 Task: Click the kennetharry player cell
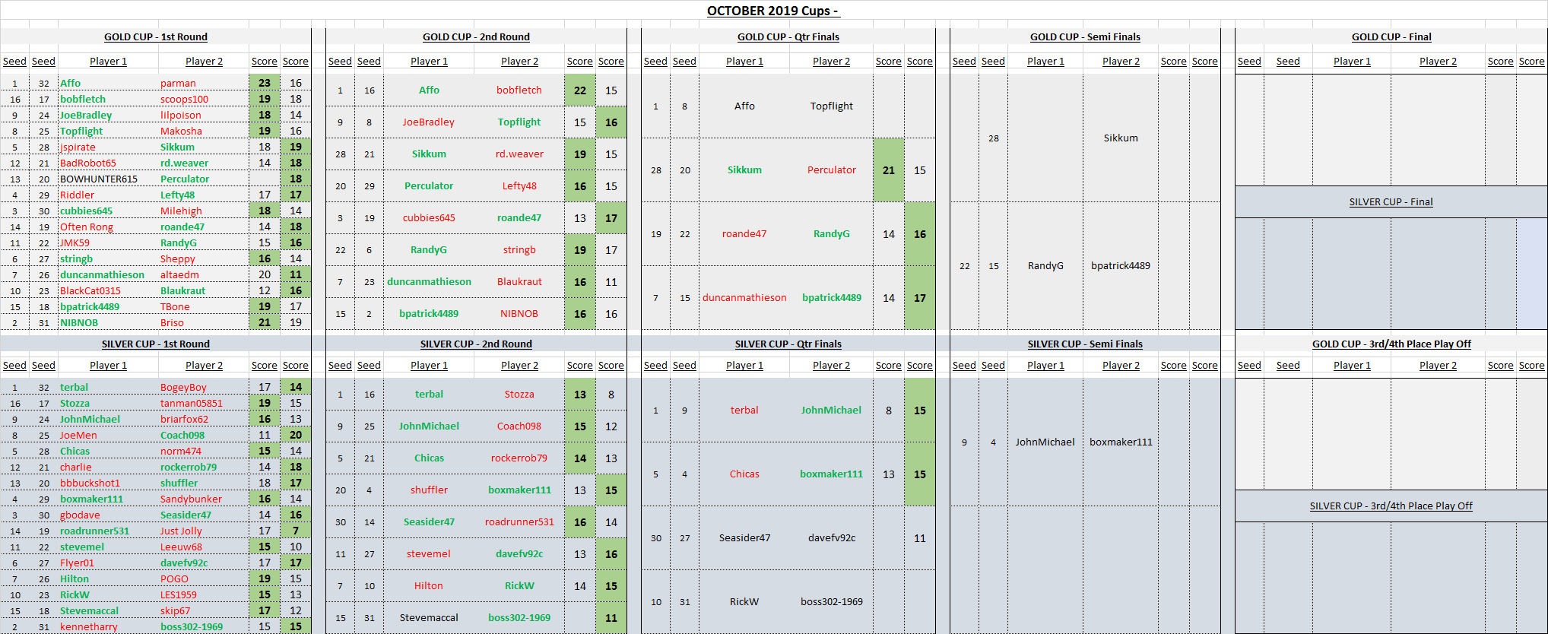pos(89,626)
